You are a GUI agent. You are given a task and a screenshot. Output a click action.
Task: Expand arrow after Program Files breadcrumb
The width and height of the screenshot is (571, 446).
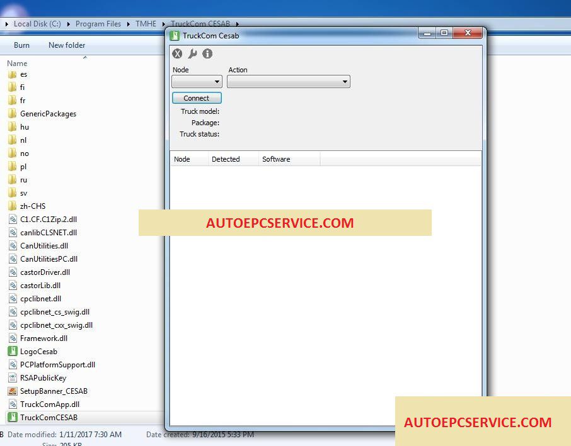(128, 24)
